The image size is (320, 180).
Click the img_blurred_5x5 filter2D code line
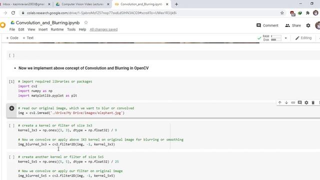(66, 175)
